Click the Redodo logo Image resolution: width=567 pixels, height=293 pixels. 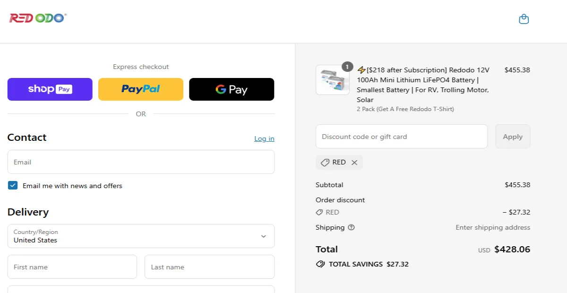point(38,18)
